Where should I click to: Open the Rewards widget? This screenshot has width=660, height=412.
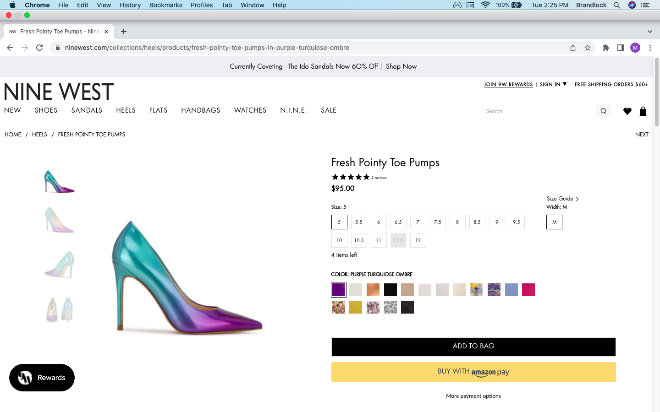(42, 378)
